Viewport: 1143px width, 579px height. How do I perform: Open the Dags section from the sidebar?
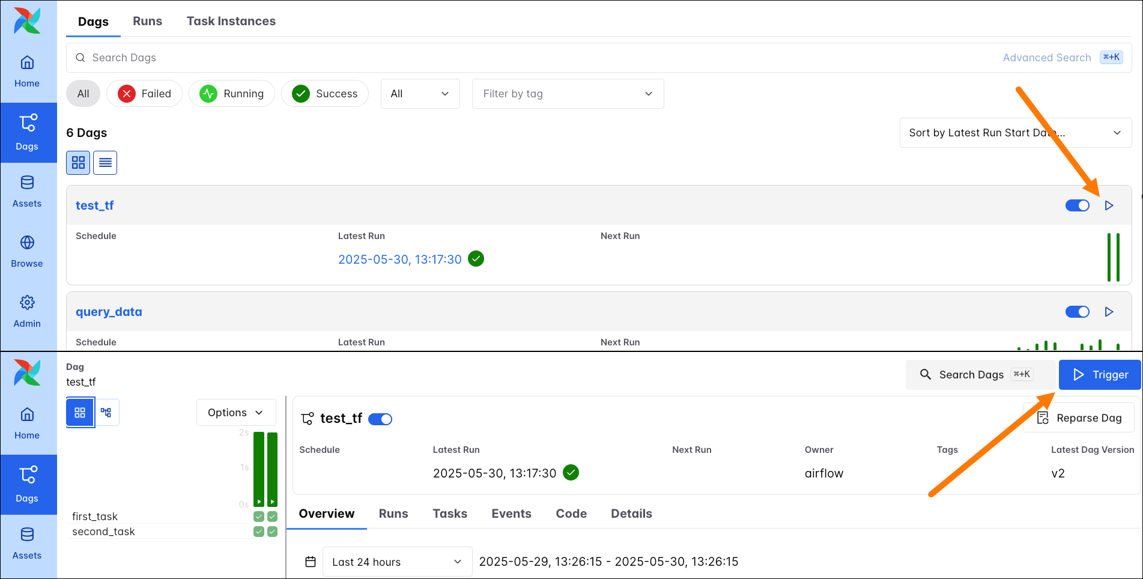(x=27, y=132)
